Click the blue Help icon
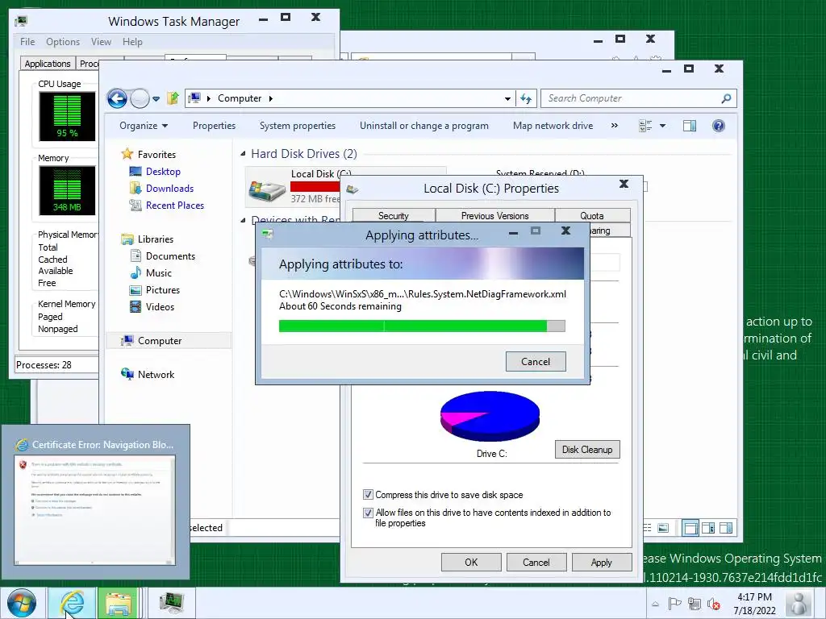Image resolution: width=826 pixels, height=619 pixels. point(719,126)
